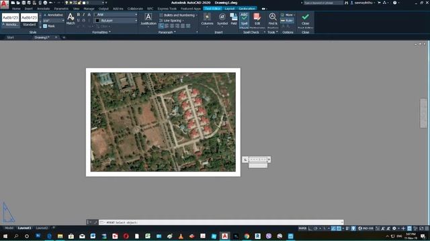Toggle Overline text formatting
The width and height of the screenshot is (430, 241).
83,20
